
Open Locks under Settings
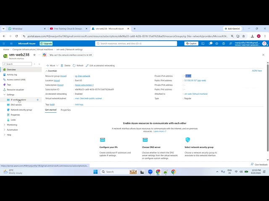click(x=13, y=120)
